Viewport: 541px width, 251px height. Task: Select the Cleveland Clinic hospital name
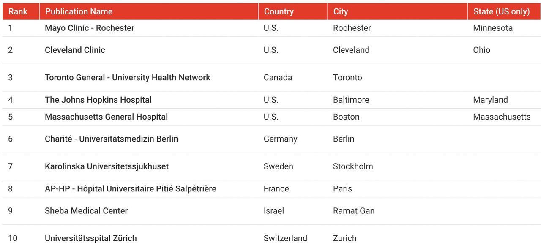pyautogui.click(x=75, y=50)
